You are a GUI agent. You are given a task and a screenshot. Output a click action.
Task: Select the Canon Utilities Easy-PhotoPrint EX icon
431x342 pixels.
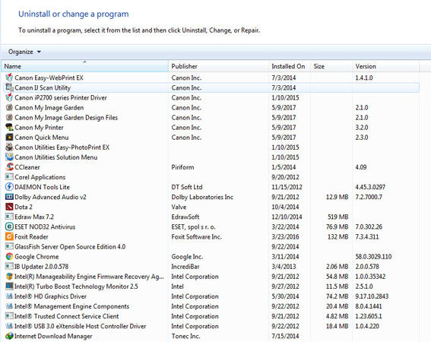(9, 147)
